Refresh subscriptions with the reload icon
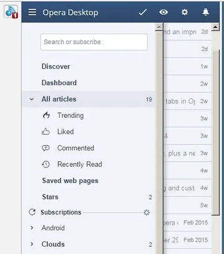This screenshot has height=254, width=224. (32, 212)
